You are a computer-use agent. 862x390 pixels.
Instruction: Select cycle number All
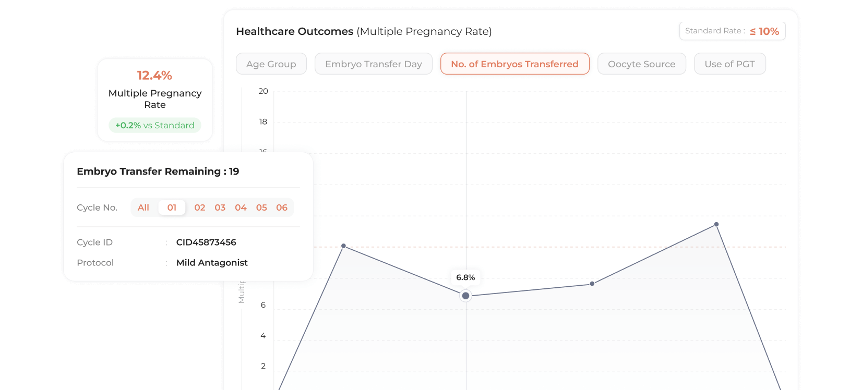[143, 208]
